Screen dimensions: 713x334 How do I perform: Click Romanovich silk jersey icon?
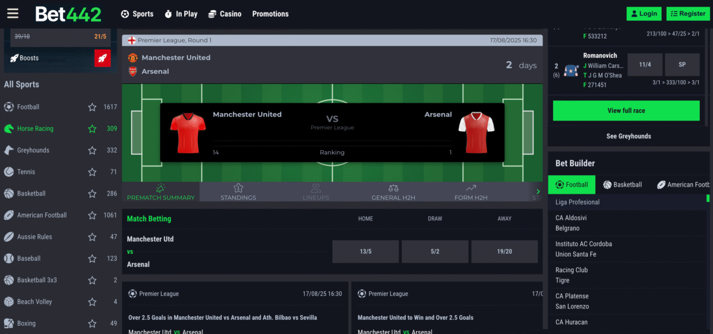(x=572, y=71)
